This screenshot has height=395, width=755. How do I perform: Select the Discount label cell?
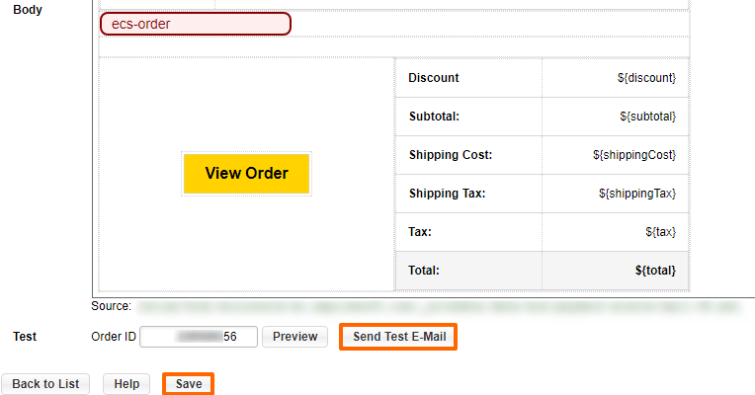(x=434, y=78)
